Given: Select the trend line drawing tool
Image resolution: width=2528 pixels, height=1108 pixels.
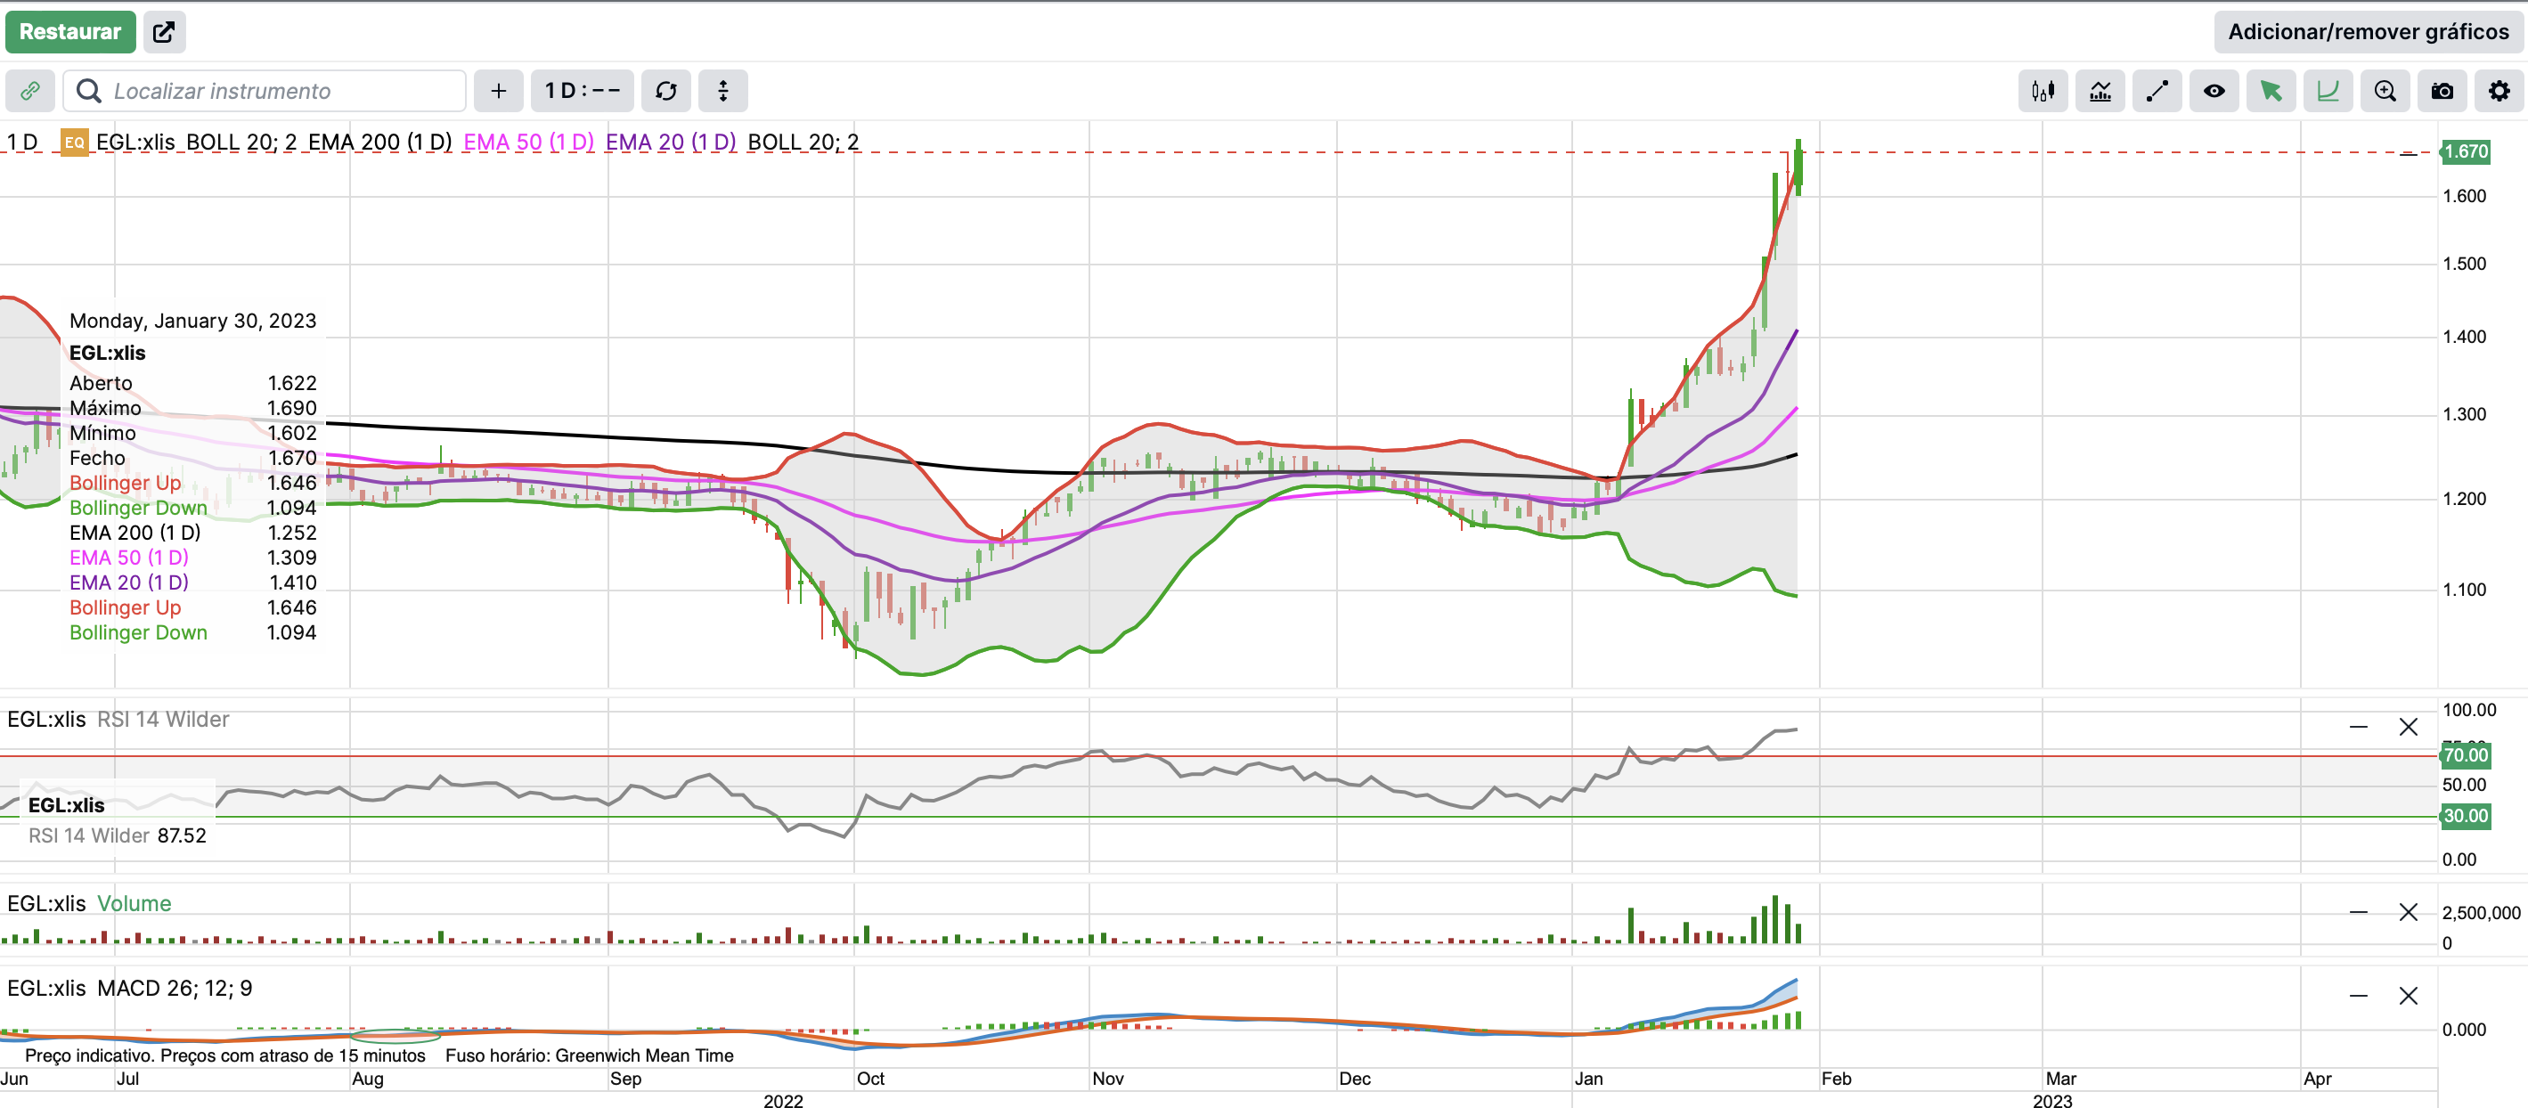Looking at the screenshot, I should (x=2156, y=91).
